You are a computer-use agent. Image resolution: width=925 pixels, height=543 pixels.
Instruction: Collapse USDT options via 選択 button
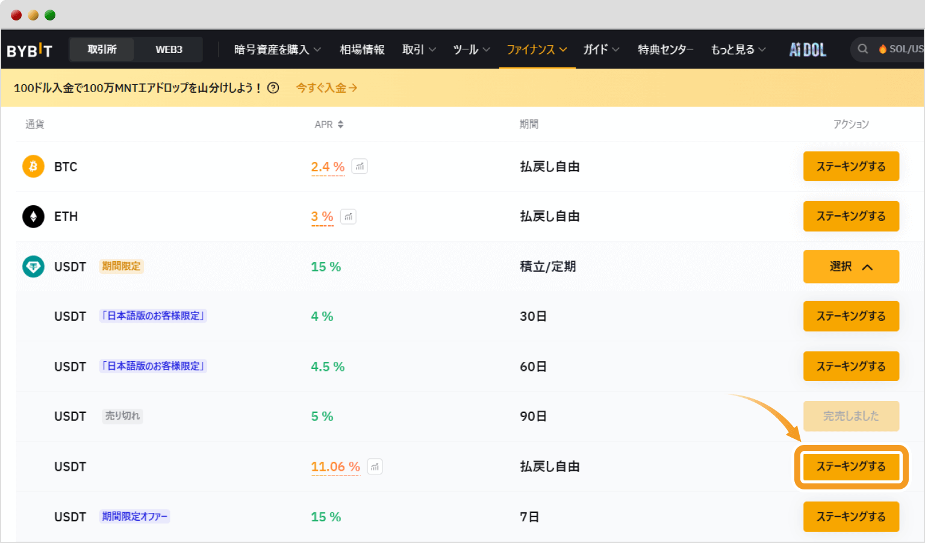pyautogui.click(x=851, y=267)
